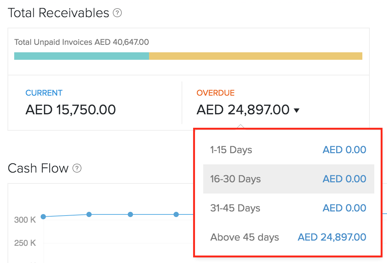387x263 pixels.
Task: Open the 31-45 Days AED 0.00 link
Action: (x=344, y=208)
